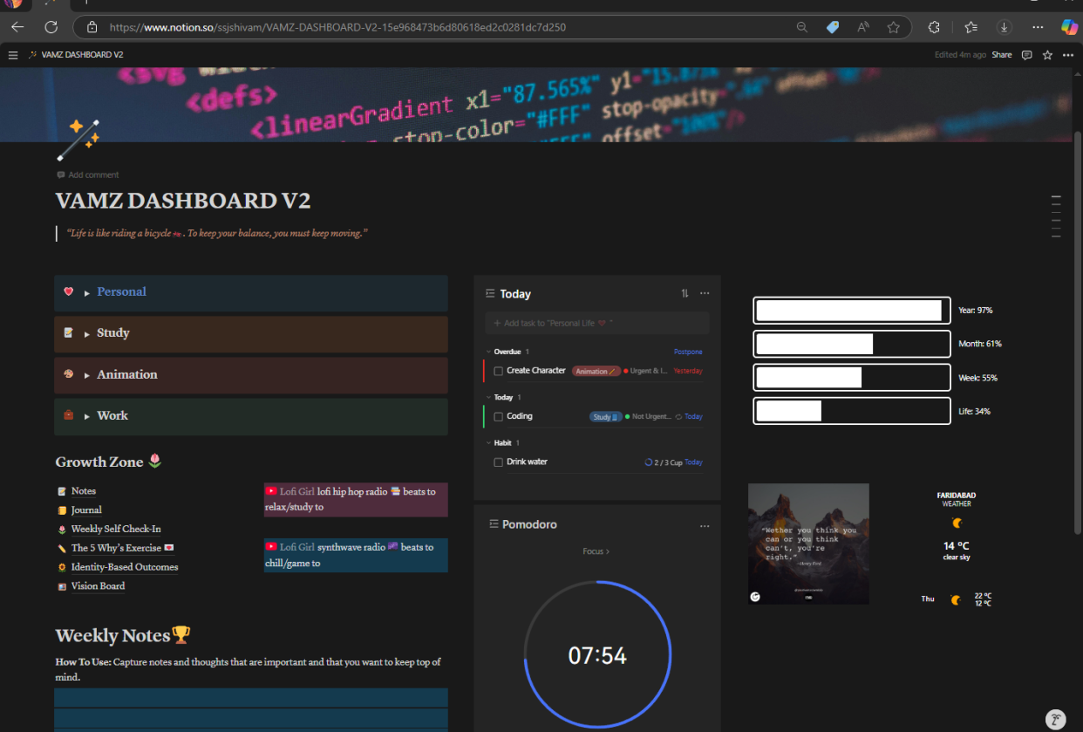The image size is (1083, 732).
Task: Click the magic wand page icon
Action: (78, 140)
